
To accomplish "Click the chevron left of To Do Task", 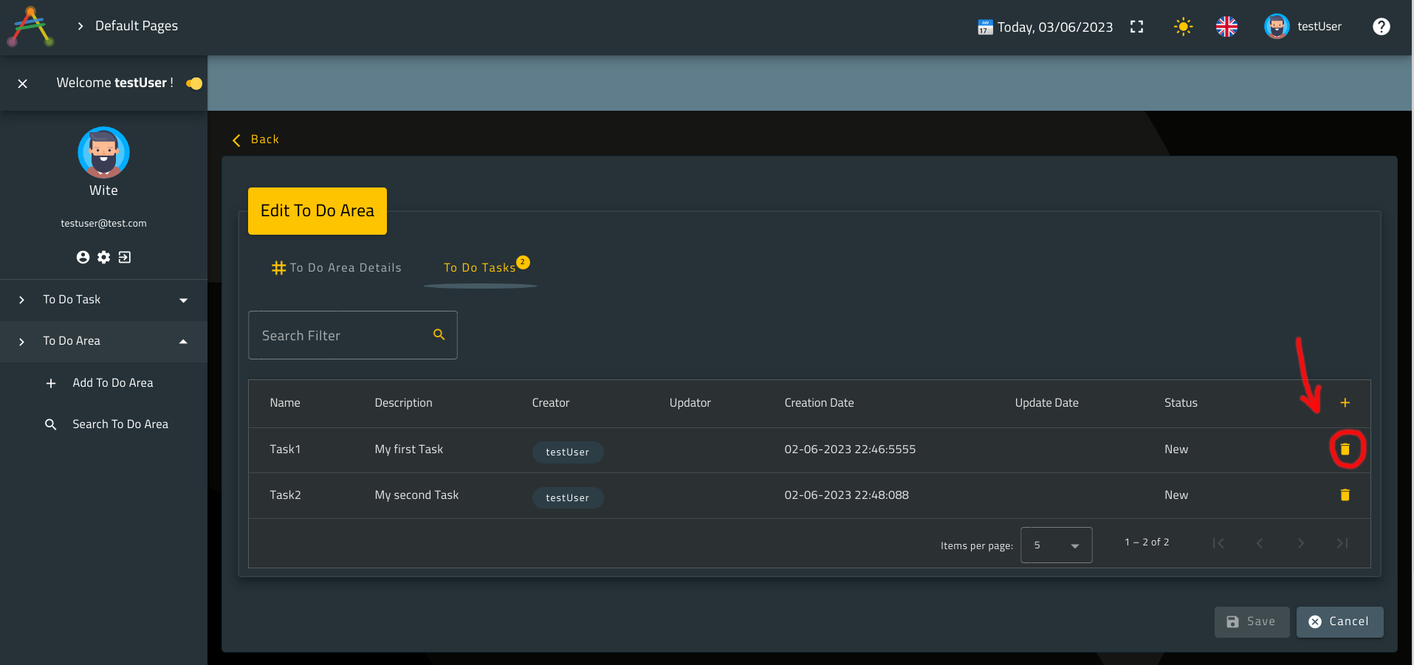I will tap(22, 300).
